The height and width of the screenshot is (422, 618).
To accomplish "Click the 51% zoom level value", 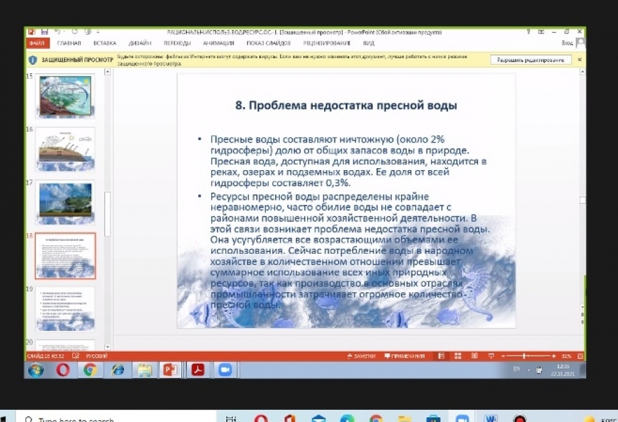I will pyautogui.click(x=566, y=356).
